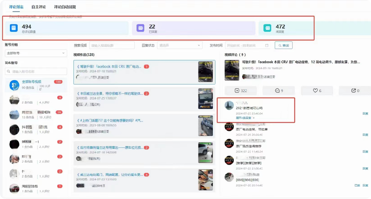The width and height of the screenshot is (371, 199).
Task: Click the total comments (494) chat icon
Action: coord(14,28)
